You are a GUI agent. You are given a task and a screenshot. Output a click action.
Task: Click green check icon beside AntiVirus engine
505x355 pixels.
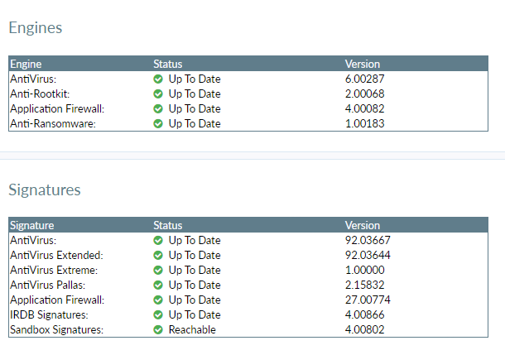[x=158, y=79]
